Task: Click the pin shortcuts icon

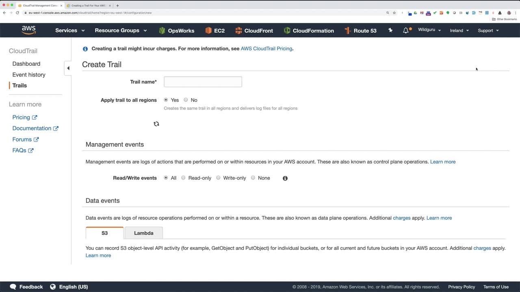Action: pyautogui.click(x=390, y=30)
